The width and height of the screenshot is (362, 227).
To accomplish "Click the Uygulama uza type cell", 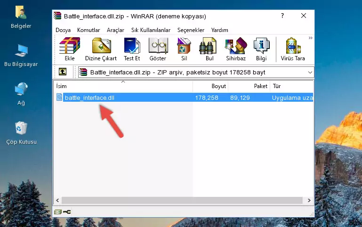I will pyautogui.click(x=292, y=97).
